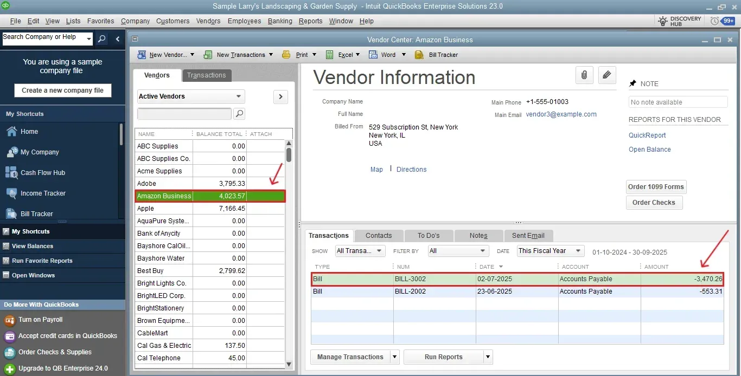This screenshot has width=741, height=376.
Task: Click the New Vendor toolbar icon
Action: pos(142,55)
